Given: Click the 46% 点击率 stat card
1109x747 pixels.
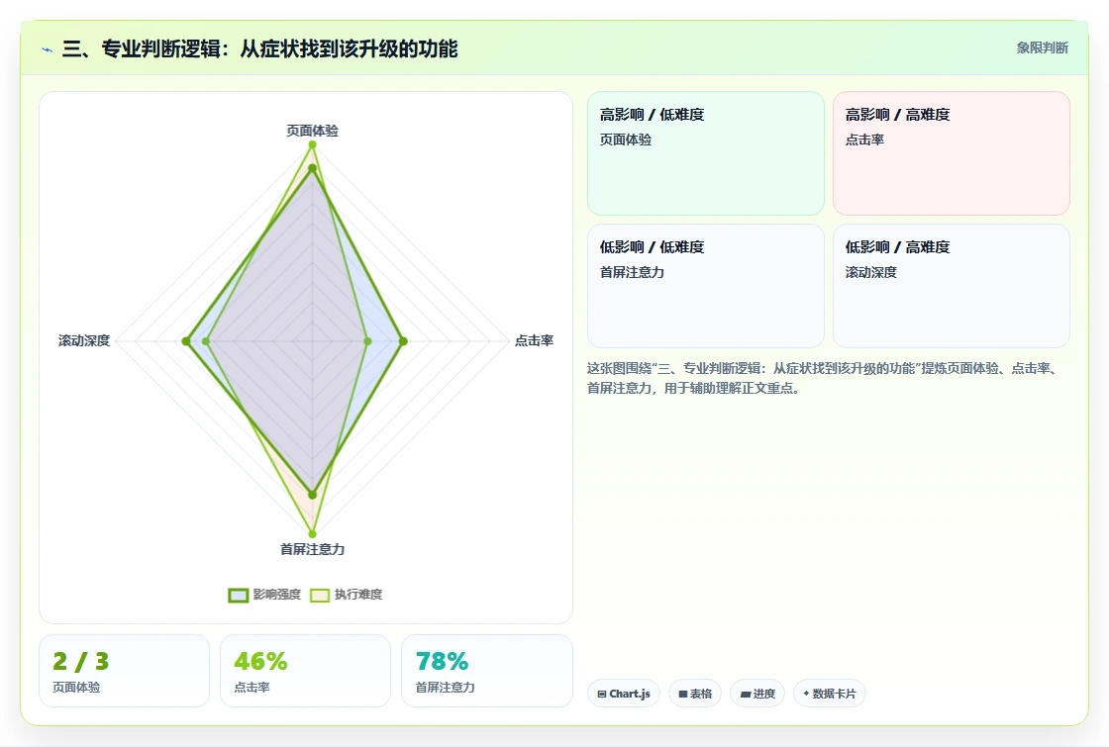Looking at the screenshot, I should coord(306,671).
